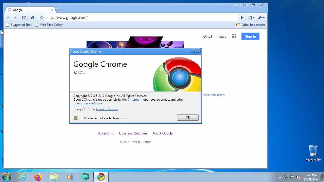Screen dimensions: 324x182
Task: Click the address bar URL field
Action: click(x=142, y=18)
